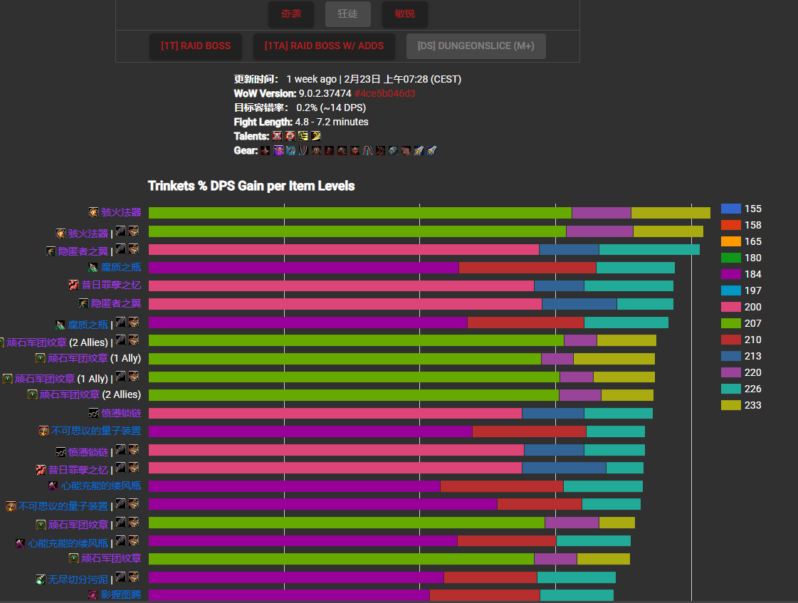This screenshot has height=603, width=798.
Task: Click the pink 200 color swatch in the legend
Action: (x=731, y=307)
